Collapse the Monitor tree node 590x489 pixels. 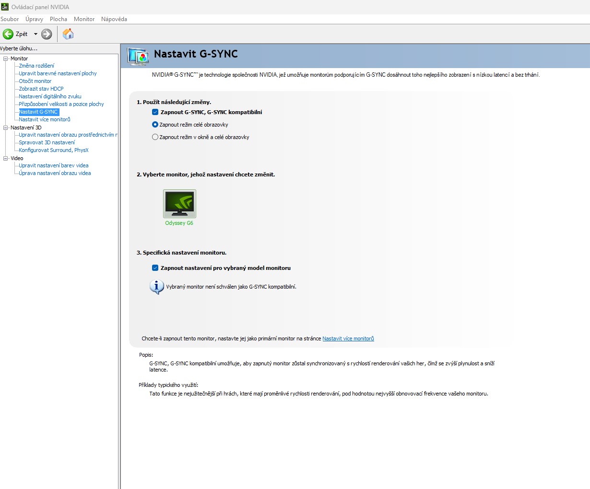pos(6,58)
